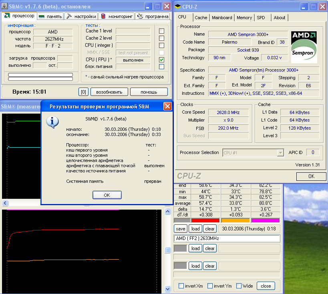Open the Cache tab in CPU-Z
328x294 pixels.
point(201,18)
